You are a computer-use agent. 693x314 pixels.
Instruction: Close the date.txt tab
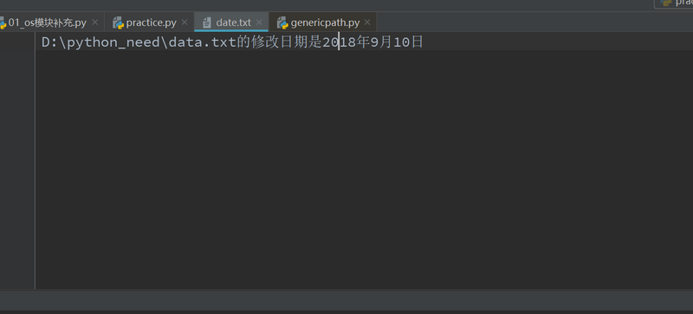tap(259, 22)
